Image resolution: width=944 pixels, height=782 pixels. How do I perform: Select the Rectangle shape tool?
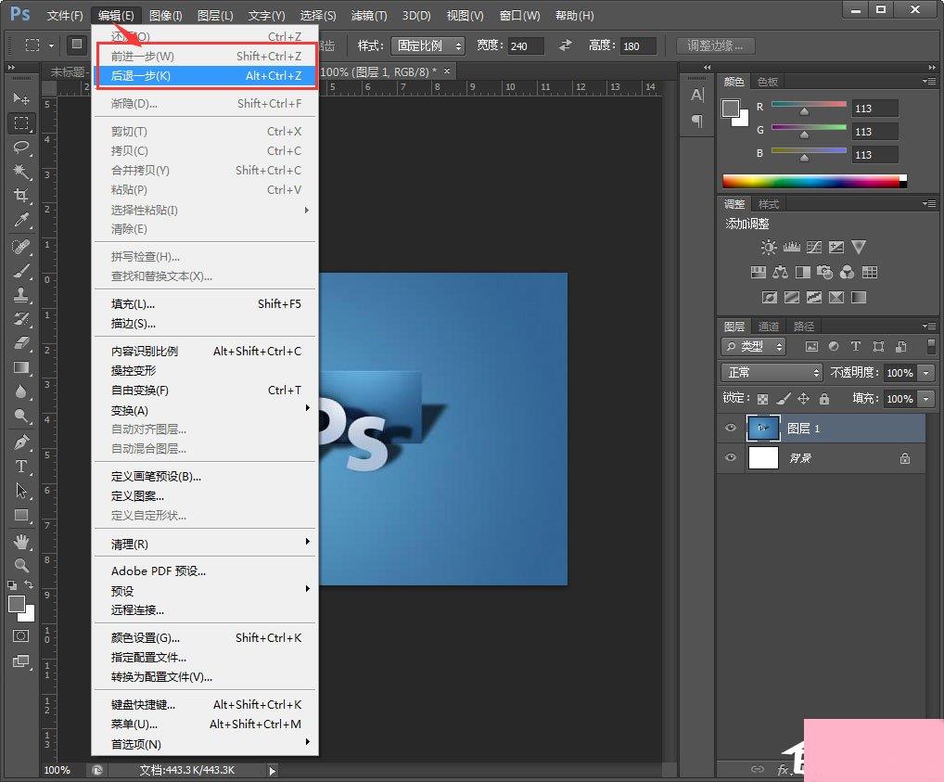pyautogui.click(x=21, y=515)
